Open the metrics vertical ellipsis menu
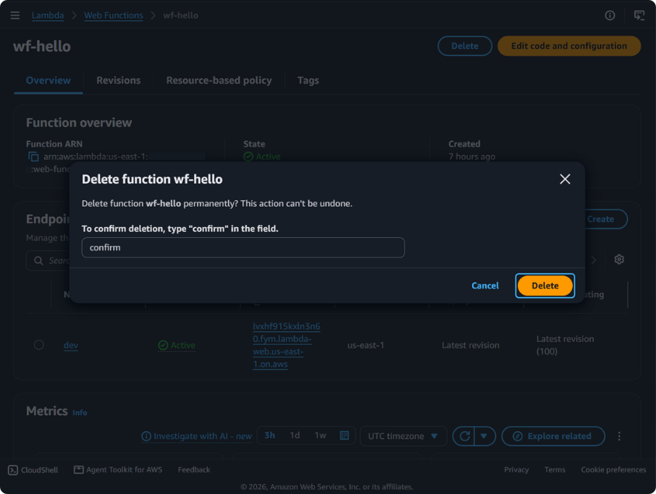656x494 pixels. pos(619,436)
